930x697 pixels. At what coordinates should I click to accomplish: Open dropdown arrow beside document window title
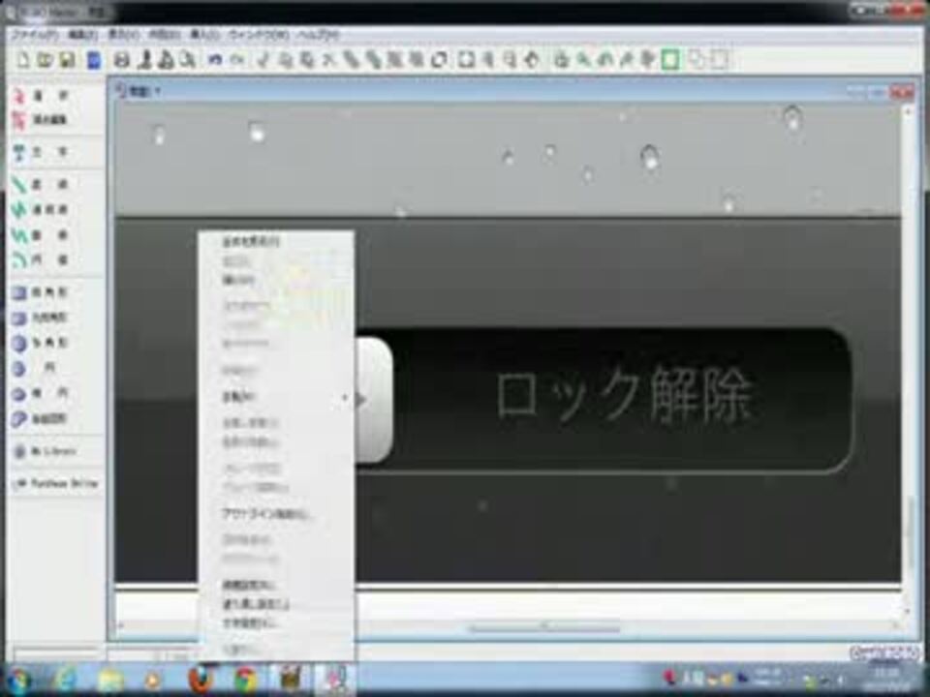point(158,91)
